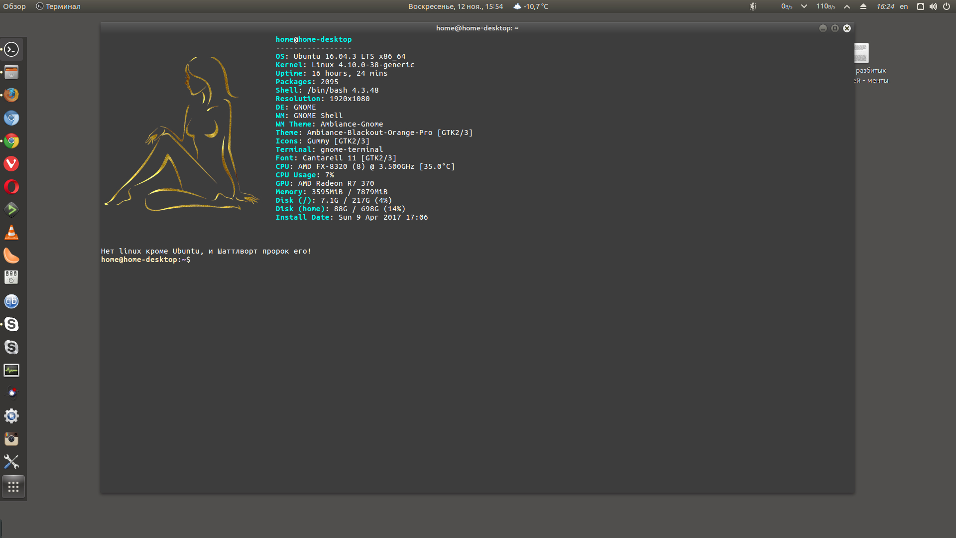
Task: Launch qBittorrent from the dock
Action: [11, 301]
